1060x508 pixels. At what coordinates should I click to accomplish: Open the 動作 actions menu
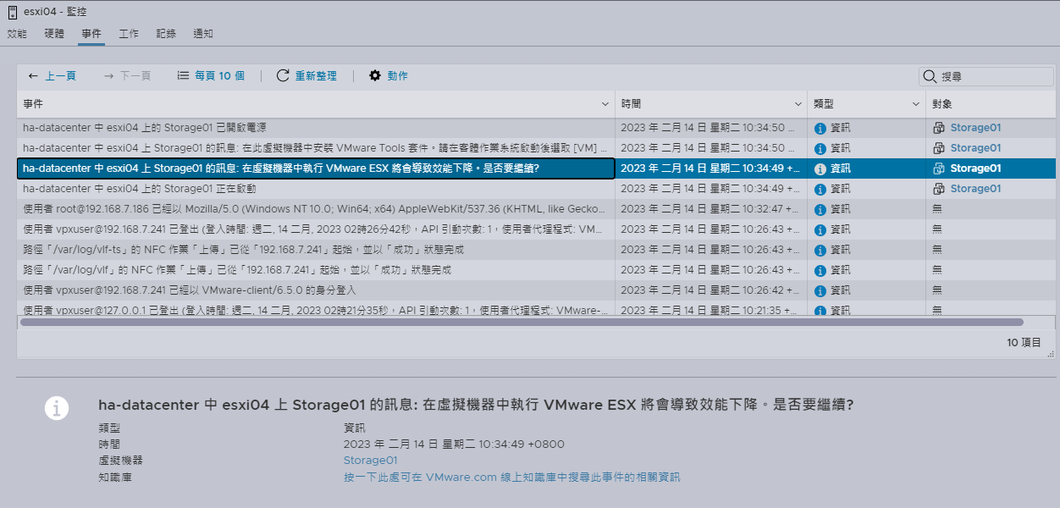pyautogui.click(x=389, y=76)
